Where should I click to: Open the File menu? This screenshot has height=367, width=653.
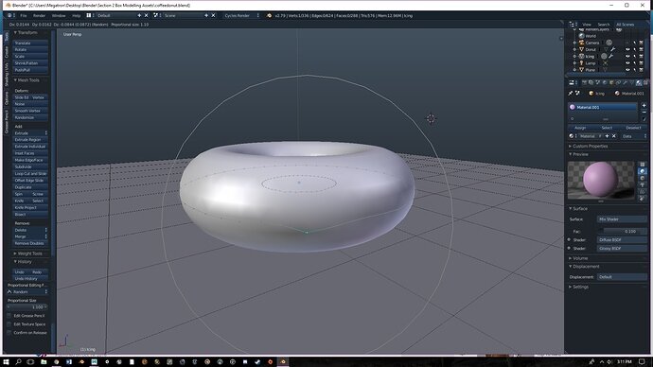point(24,15)
